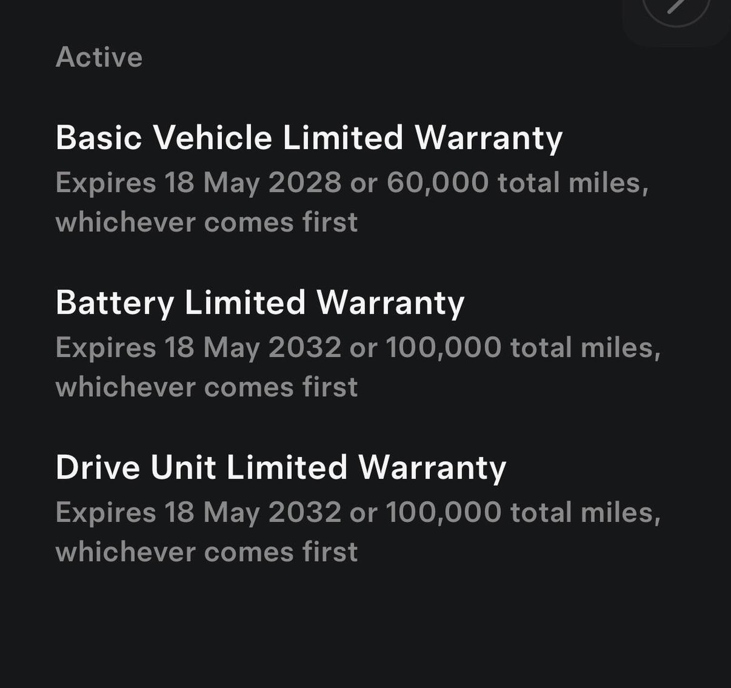Screen dimensions: 731x688
Task: Click 'Expires' in the Basic Vehicle warranty description
Action: pyautogui.click(x=106, y=182)
